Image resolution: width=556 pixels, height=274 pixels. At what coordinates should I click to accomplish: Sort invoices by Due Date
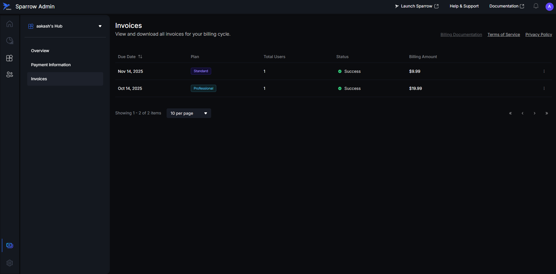point(140,57)
